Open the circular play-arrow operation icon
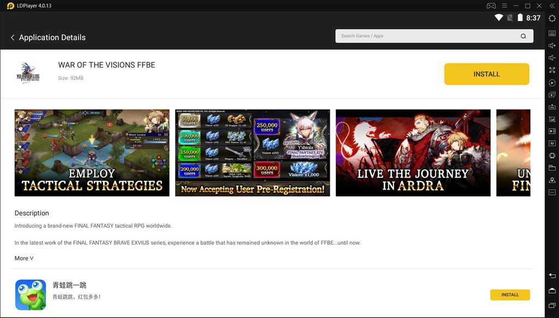This screenshot has width=559, height=318. click(x=552, y=82)
